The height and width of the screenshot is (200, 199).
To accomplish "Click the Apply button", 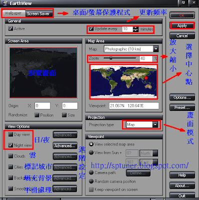I will pyautogui.click(x=182, y=25).
